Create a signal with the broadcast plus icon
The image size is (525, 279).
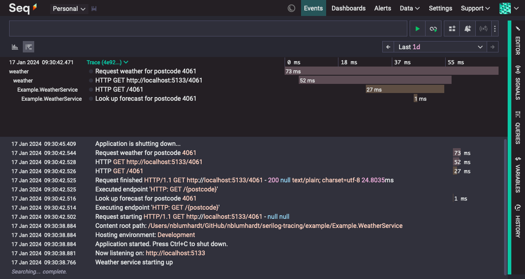point(483,29)
